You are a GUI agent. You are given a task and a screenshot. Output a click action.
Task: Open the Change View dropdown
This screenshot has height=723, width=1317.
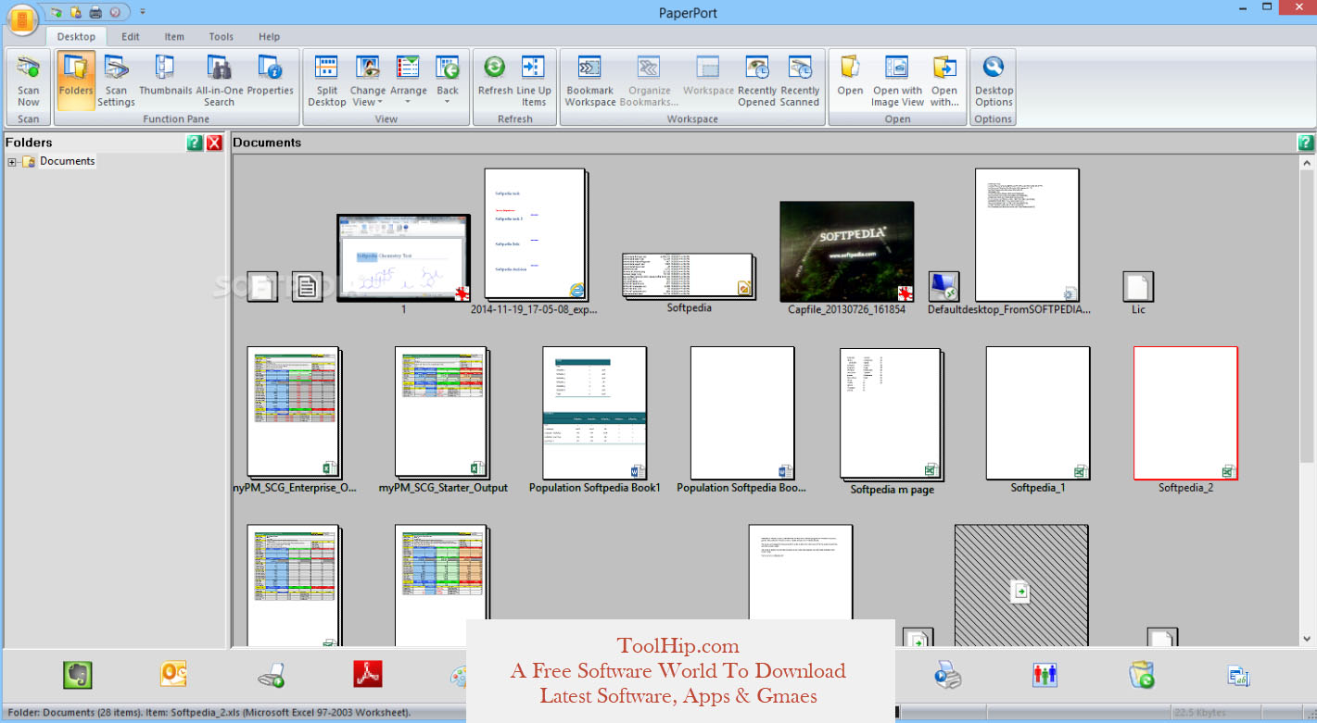coord(368,81)
